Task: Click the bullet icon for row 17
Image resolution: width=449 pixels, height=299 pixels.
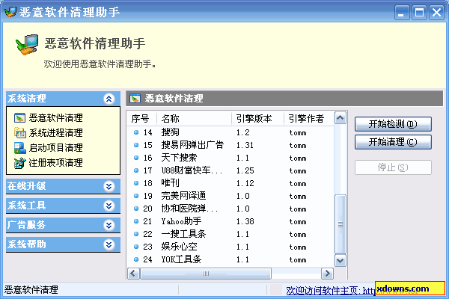Action: click(x=136, y=170)
